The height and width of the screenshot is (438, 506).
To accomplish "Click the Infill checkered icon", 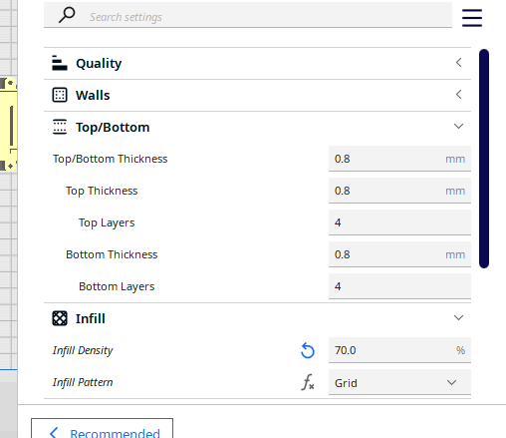I will (x=60, y=318).
